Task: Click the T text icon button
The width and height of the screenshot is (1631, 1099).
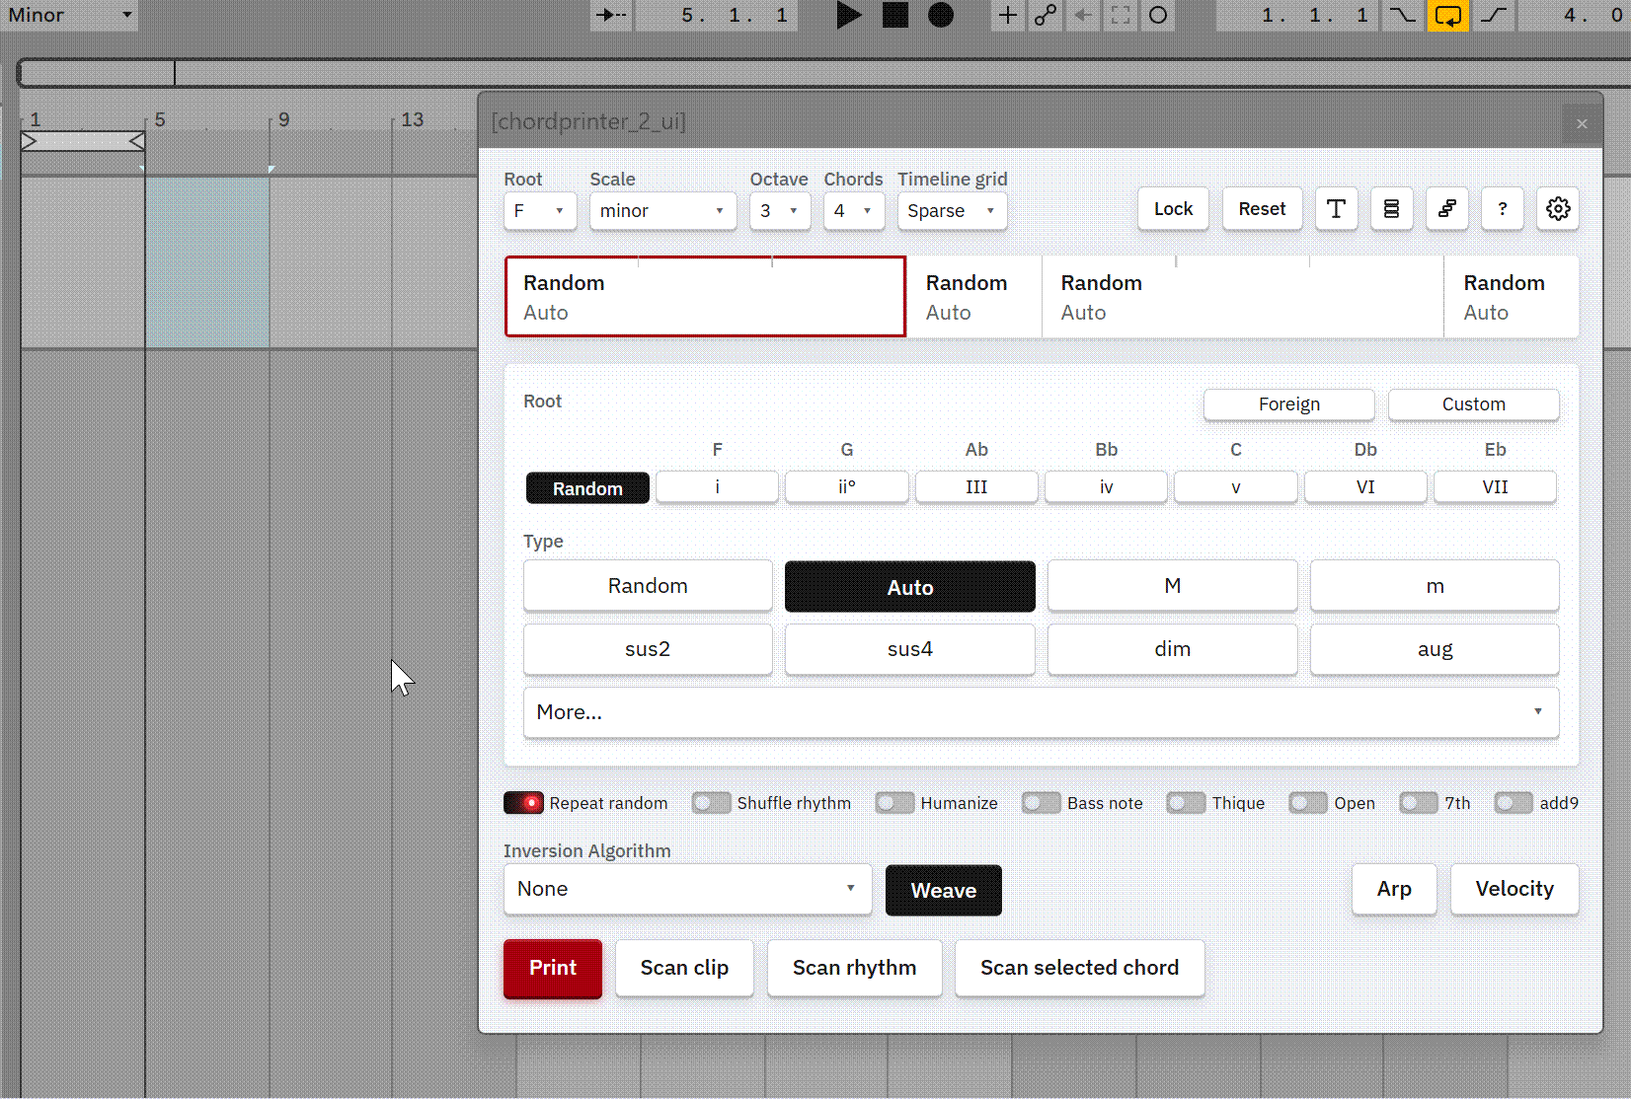Action: click(x=1336, y=209)
